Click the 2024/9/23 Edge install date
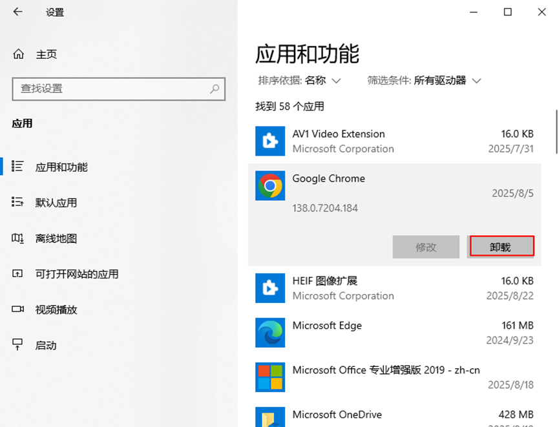 [510, 340]
